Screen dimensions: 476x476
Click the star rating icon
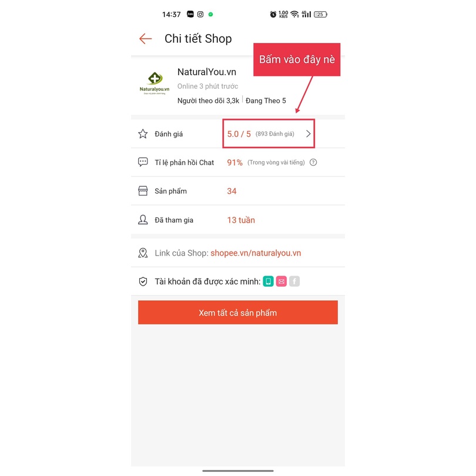point(143,134)
